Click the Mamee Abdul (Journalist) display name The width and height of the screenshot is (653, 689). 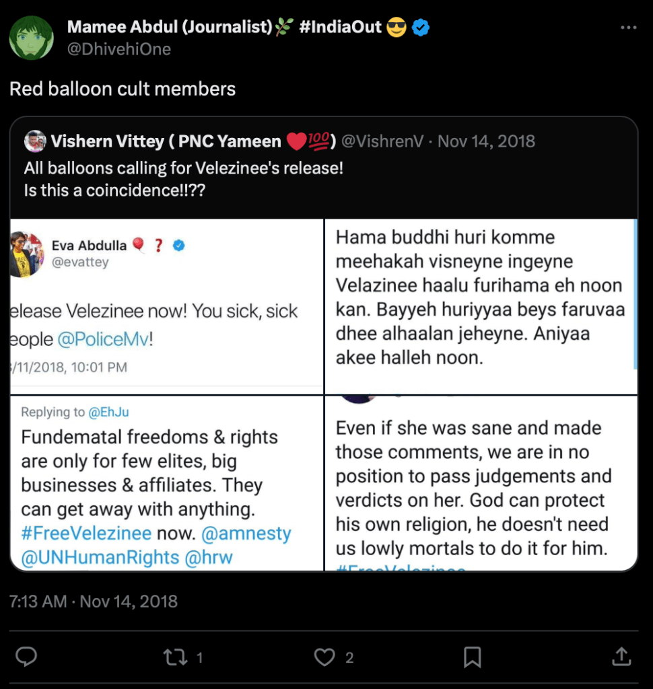(x=168, y=28)
